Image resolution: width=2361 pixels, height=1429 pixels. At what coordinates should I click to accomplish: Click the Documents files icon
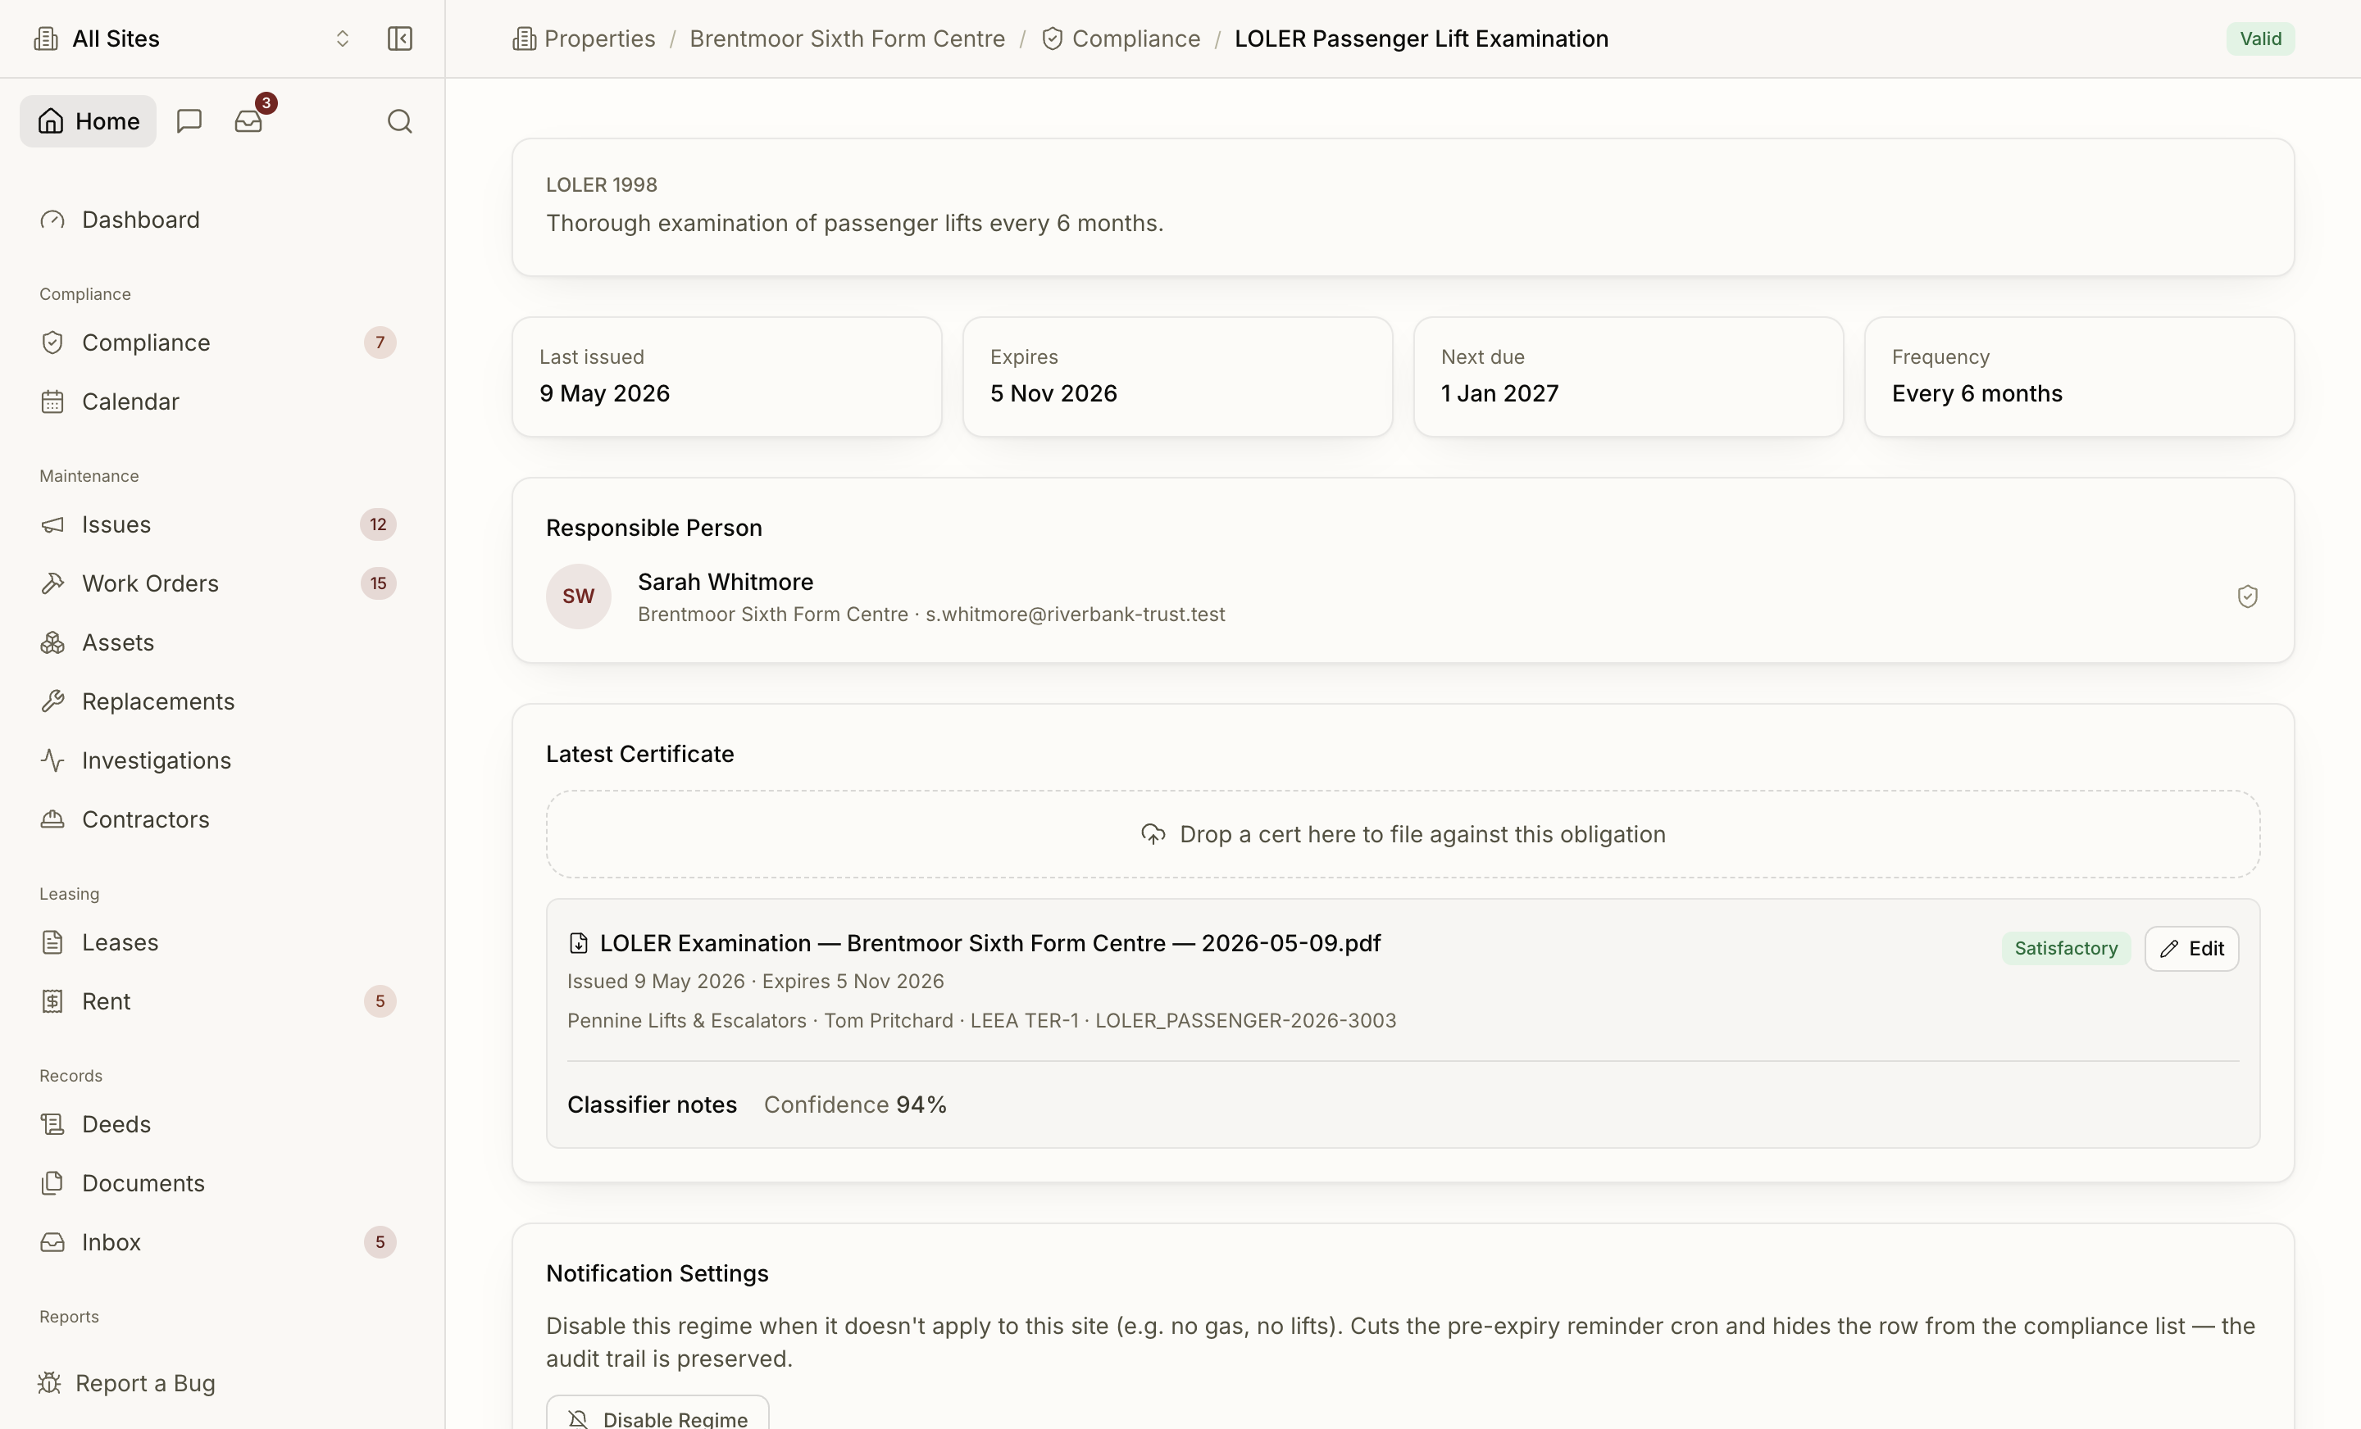(x=52, y=1183)
